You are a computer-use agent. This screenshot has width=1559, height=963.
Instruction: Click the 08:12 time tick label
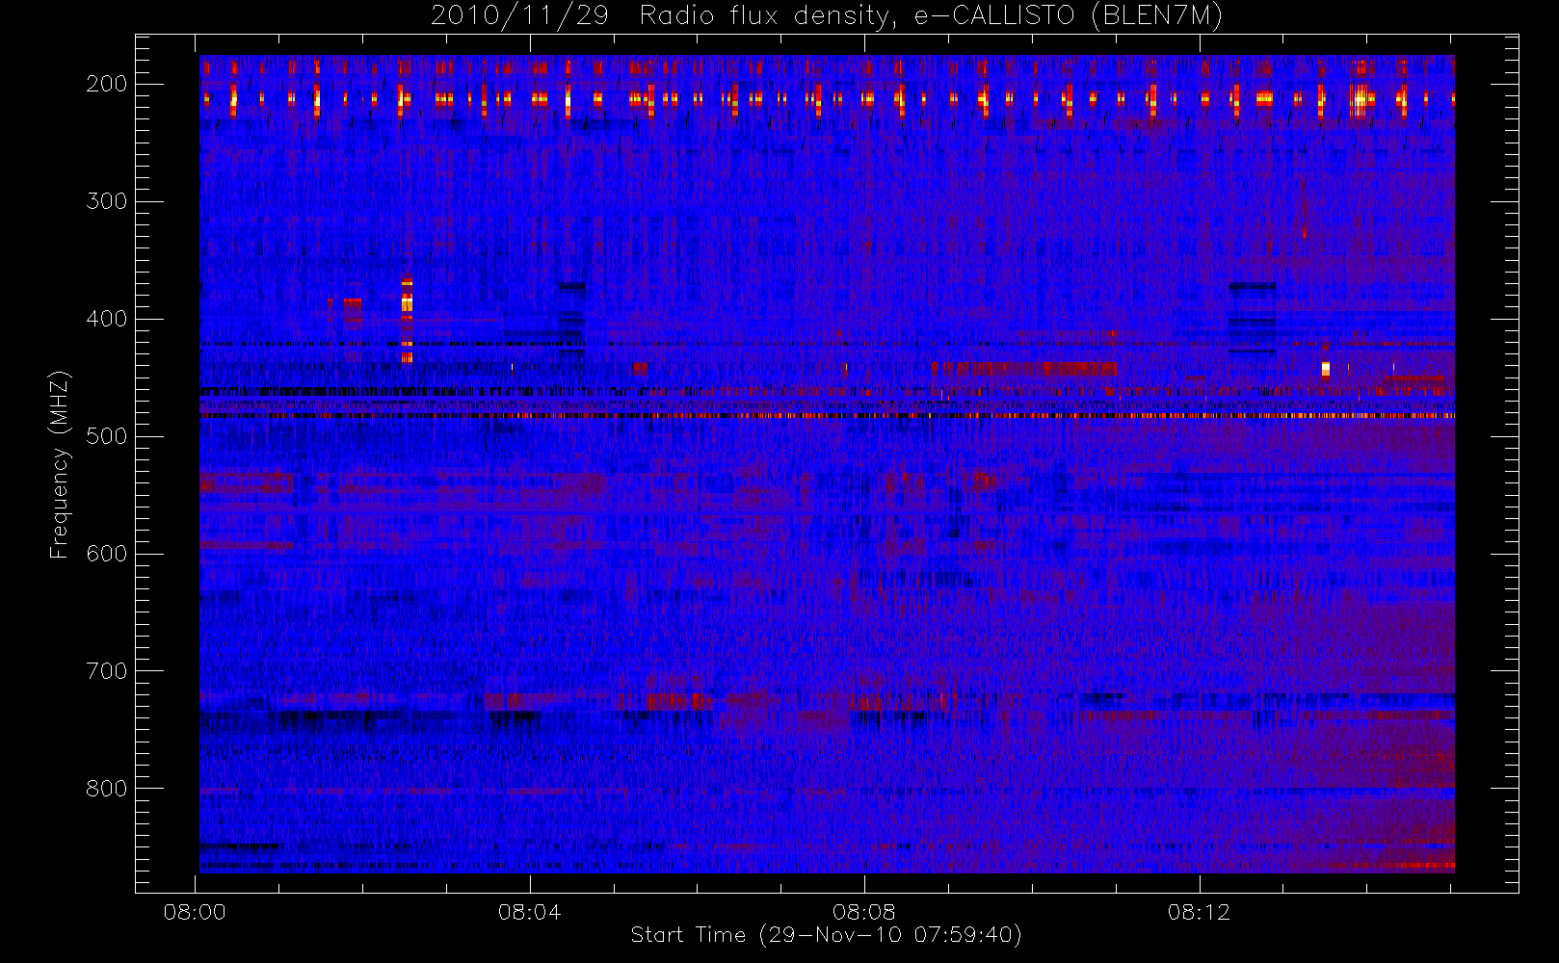point(1199,912)
